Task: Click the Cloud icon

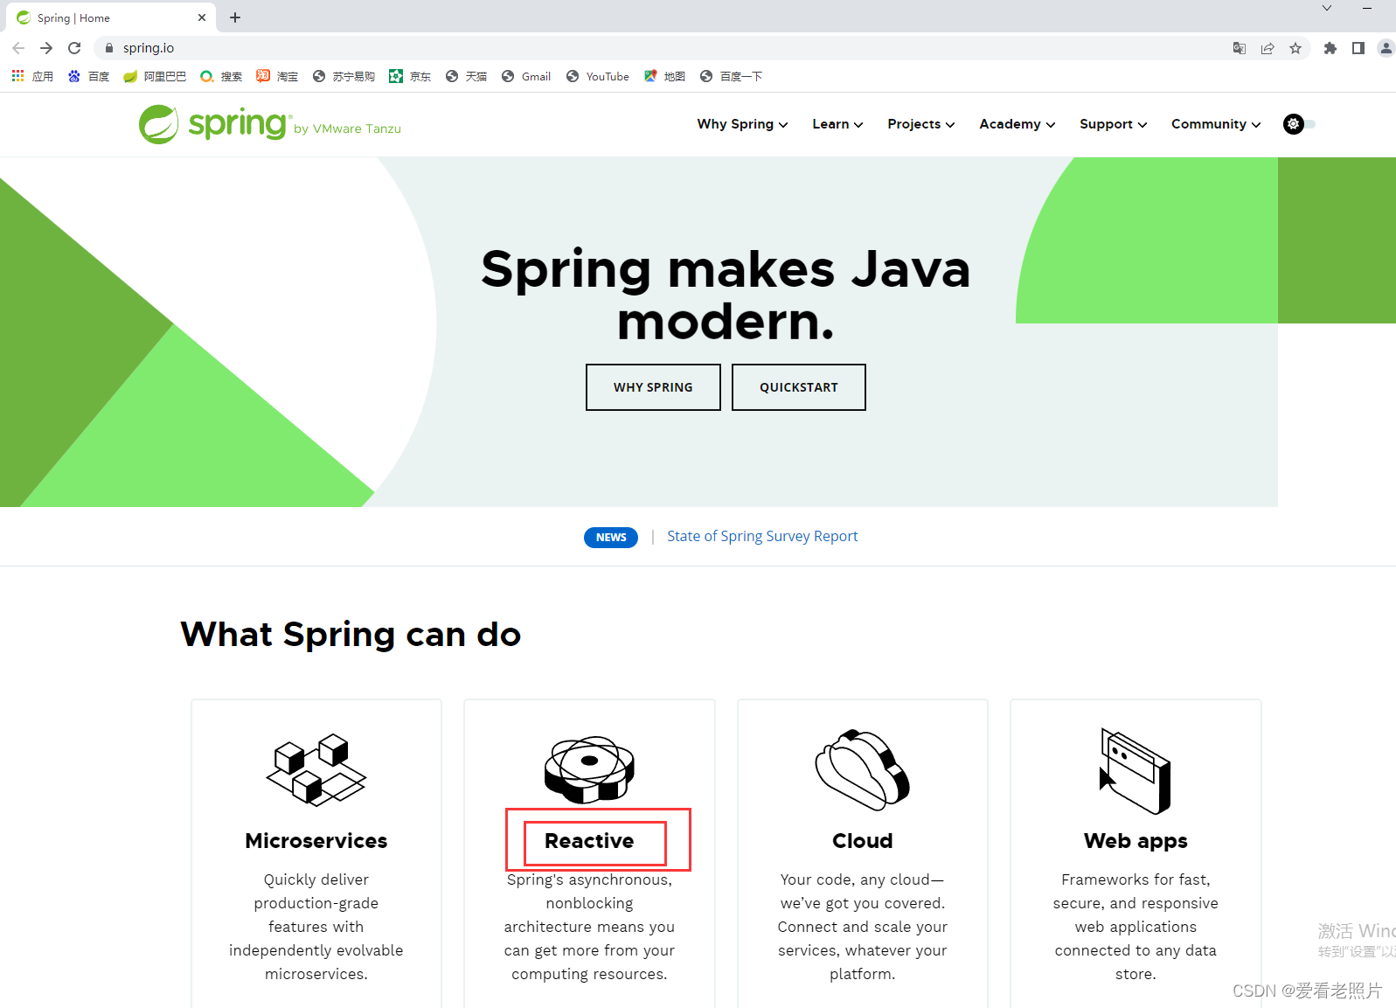Action: click(863, 769)
